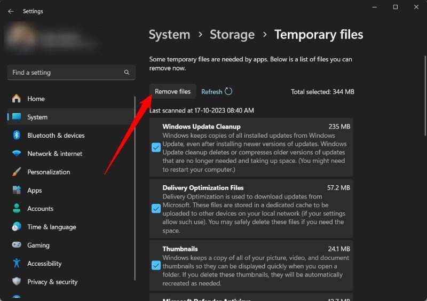Click the Accessibility figure icon

click(x=17, y=263)
